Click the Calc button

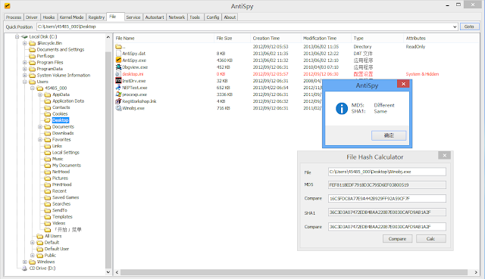tap(431, 239)
